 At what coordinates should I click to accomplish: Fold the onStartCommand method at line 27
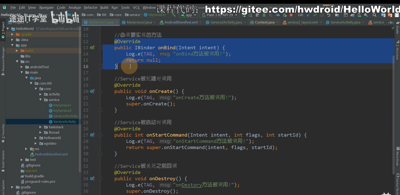(100, 135)
